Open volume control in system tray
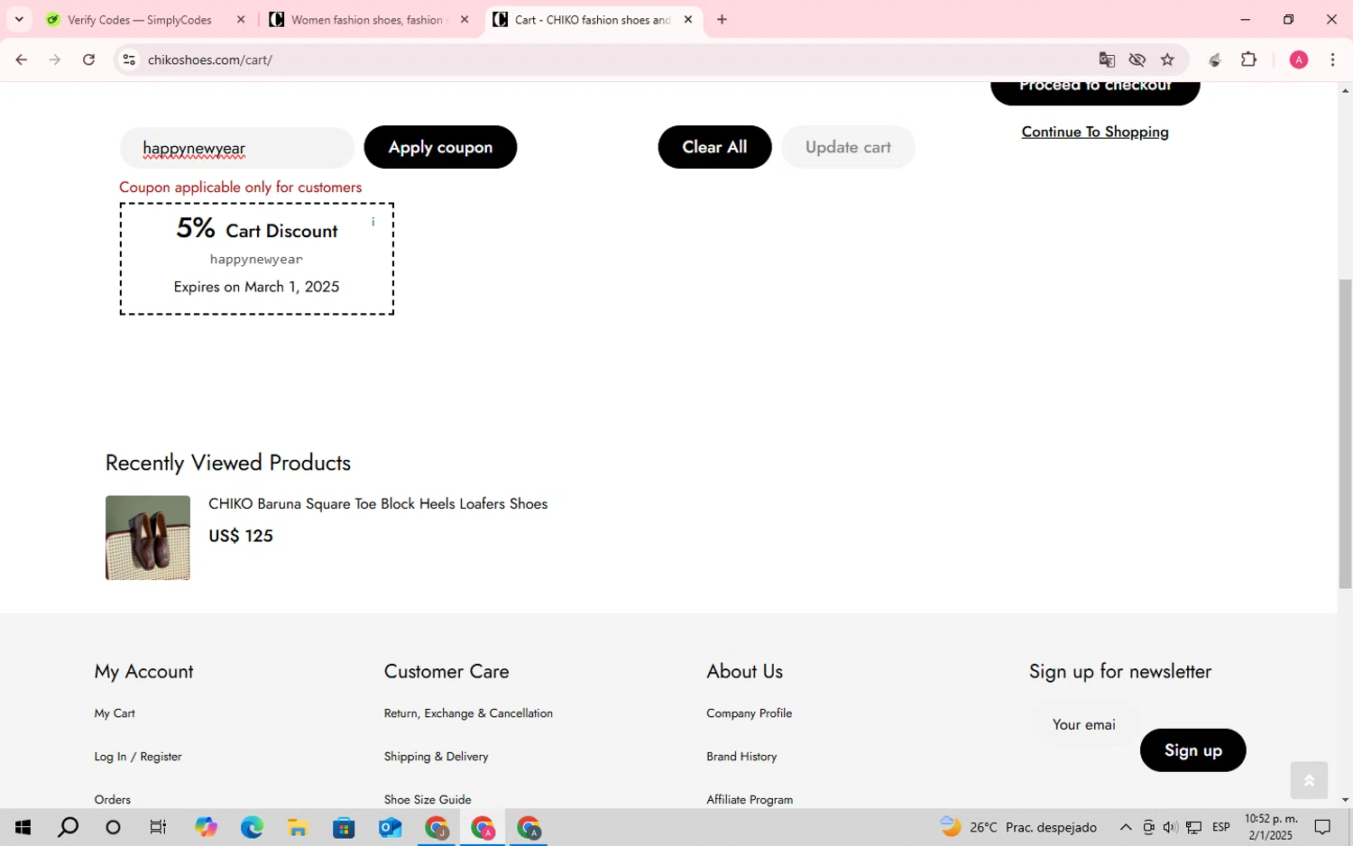1353x846 pixels. coord(1170,827)
